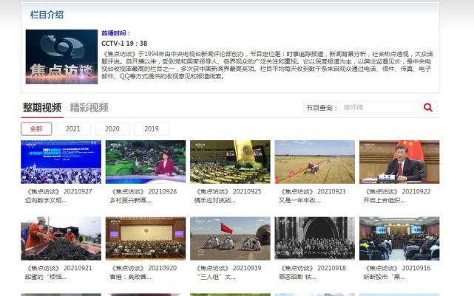Open the 20210920 香港 episode thumbnail
Viewport: 474px width, 296px height.
pyautogui.click(x=145, y=238)
